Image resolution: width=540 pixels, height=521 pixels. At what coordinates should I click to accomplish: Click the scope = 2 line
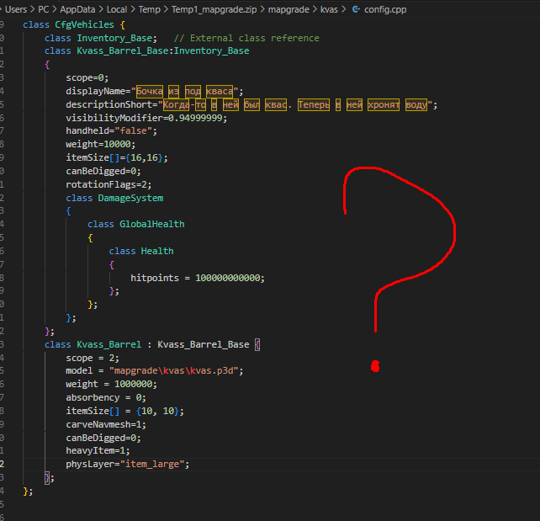[x=93, y=359]
